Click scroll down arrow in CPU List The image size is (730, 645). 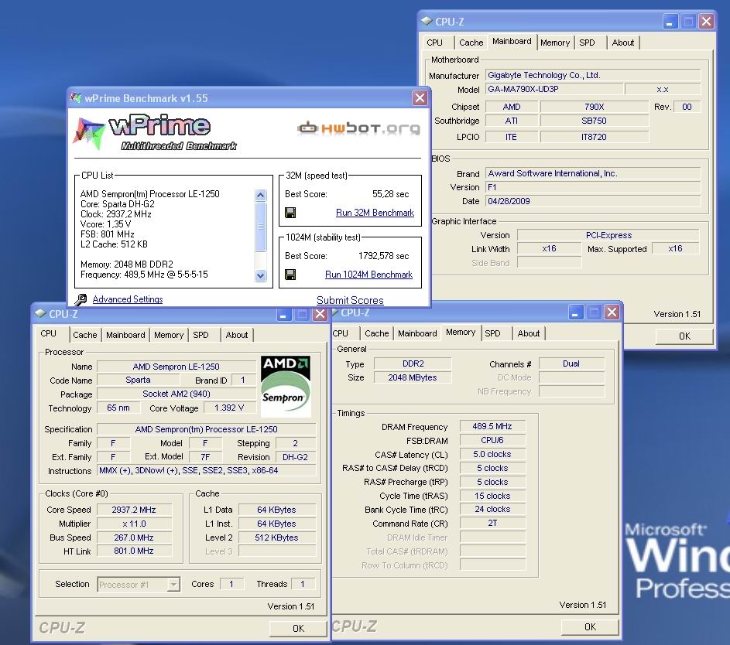point(261,275)
